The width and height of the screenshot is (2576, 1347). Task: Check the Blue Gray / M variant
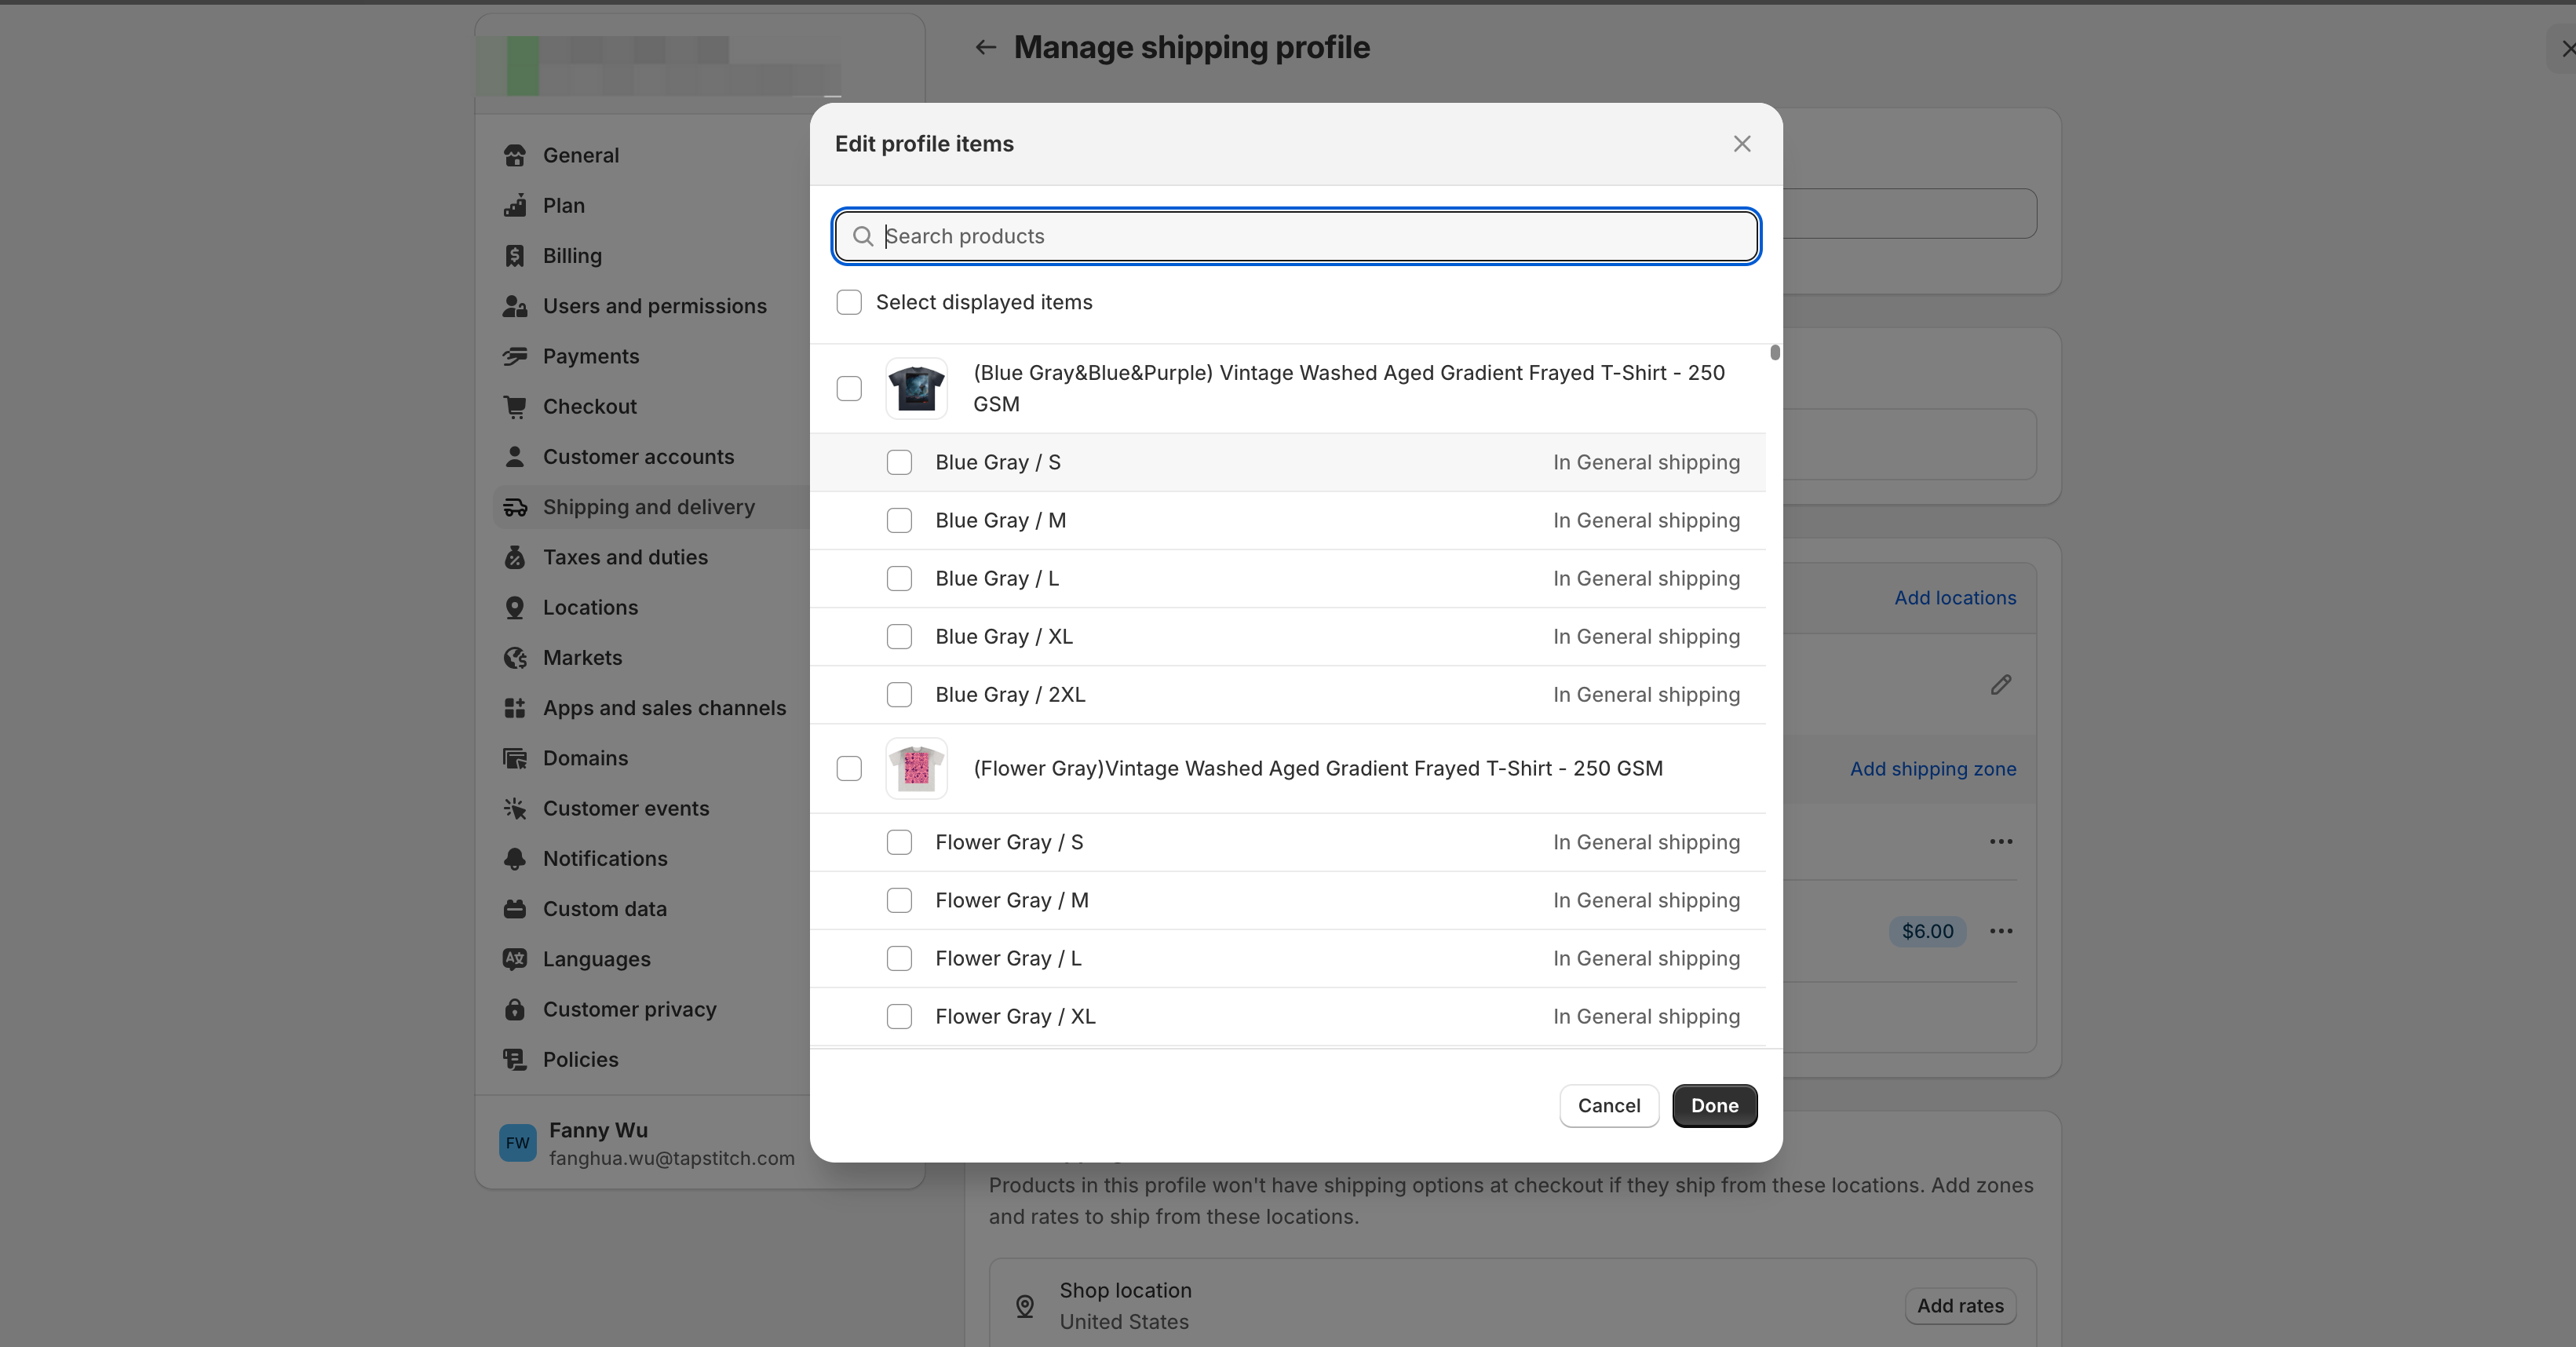click(899, 520)
